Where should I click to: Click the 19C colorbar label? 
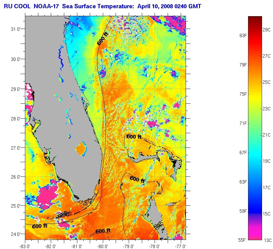pos(267,161)
